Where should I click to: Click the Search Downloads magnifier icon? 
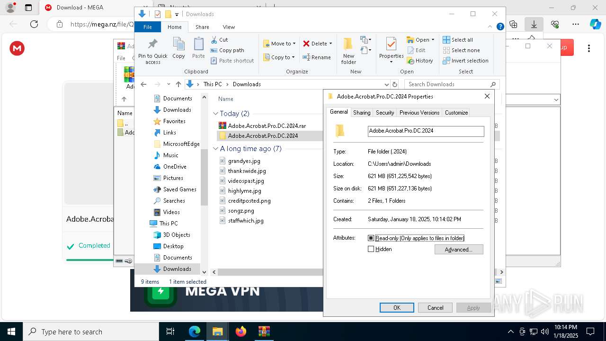[493, 84]
